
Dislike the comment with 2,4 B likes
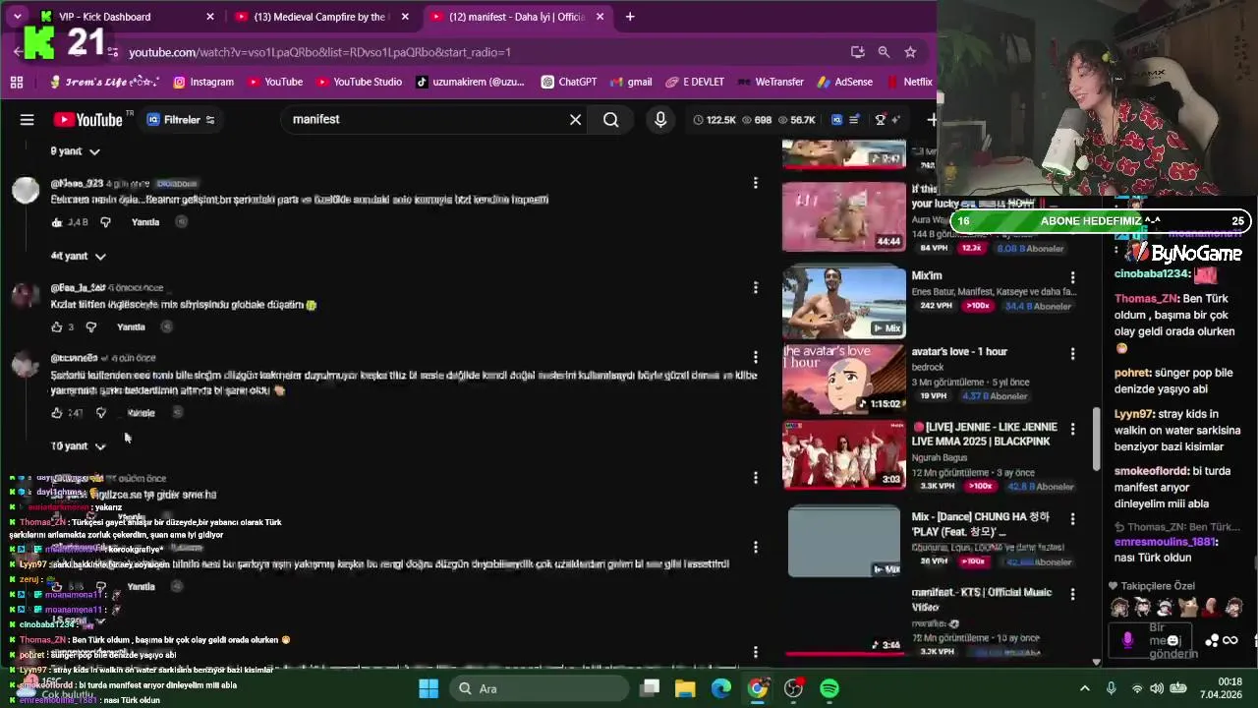(x=104, y=222)
